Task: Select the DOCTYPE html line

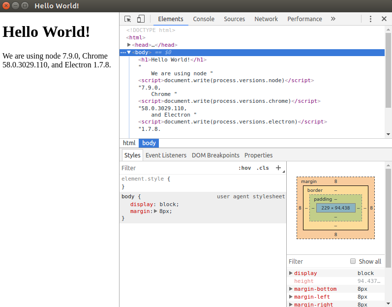Action: [151, 30]
